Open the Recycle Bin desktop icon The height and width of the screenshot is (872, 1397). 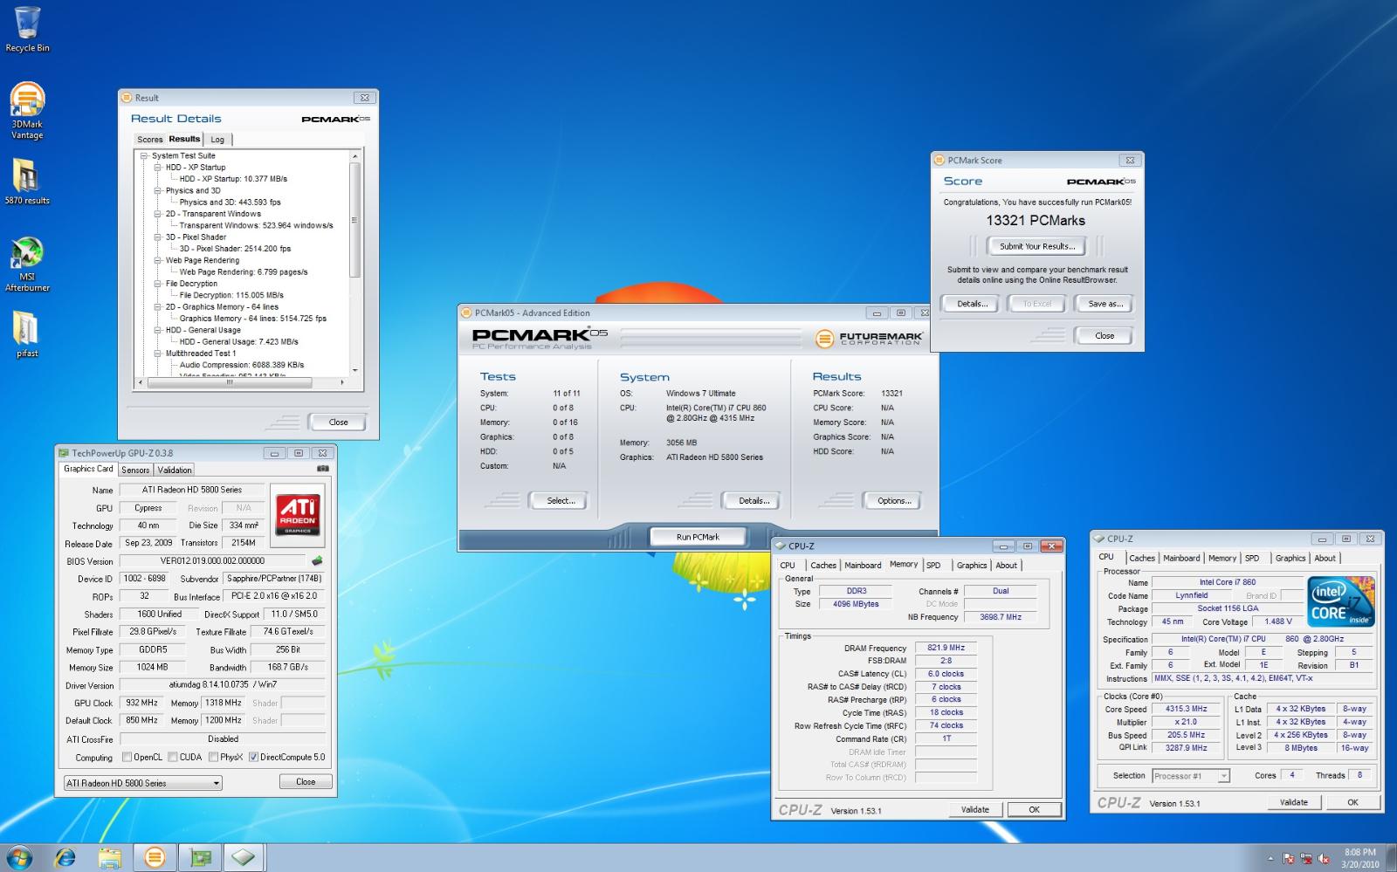(27, 29)
